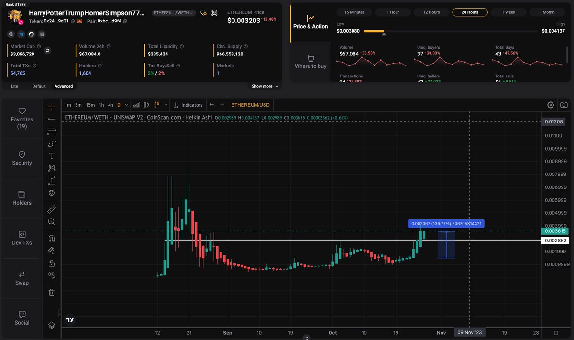Expand the chart style dropdown arrow

pos(166,105)
